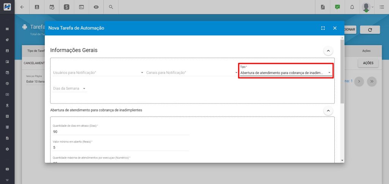
Task: Expand the Dias da Semana dropdown
Action: click(70, 88)
